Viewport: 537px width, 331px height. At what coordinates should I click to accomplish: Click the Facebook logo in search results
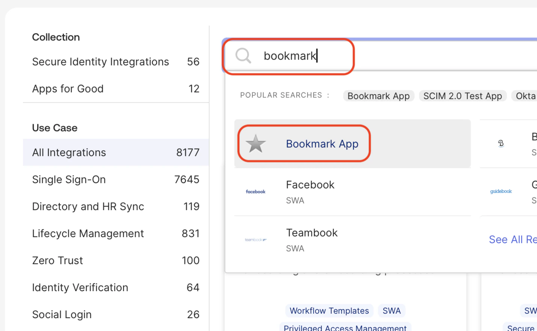(255, 191)
